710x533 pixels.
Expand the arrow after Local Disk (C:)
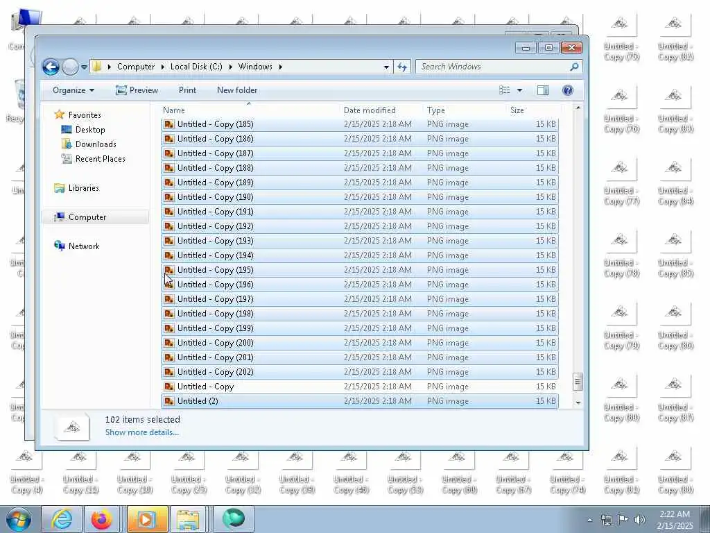[x=230, y=67]
